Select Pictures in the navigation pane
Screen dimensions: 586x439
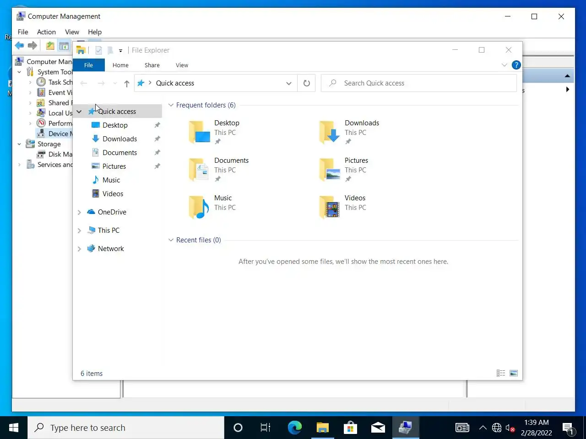114,166
